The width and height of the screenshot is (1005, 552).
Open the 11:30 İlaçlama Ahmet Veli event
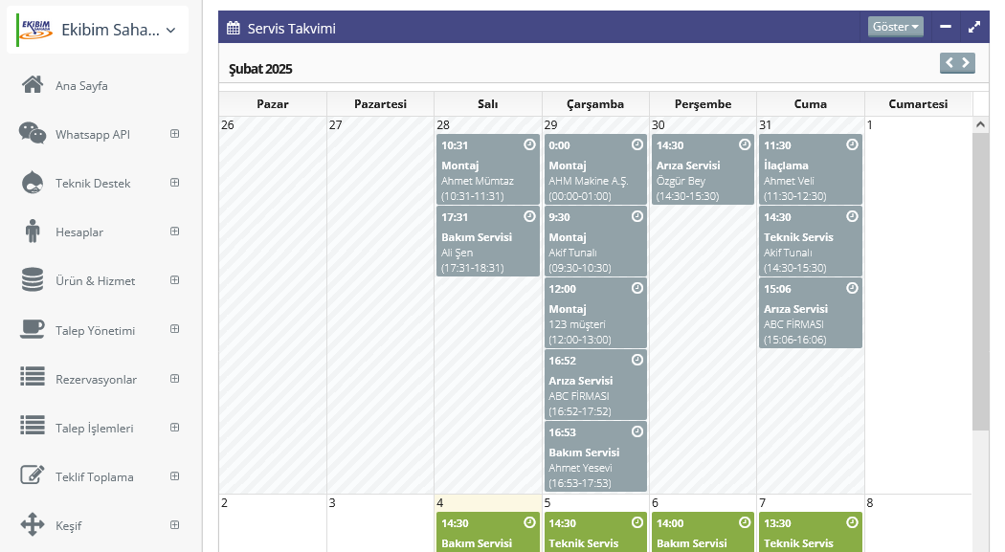[x=810, y=169]
